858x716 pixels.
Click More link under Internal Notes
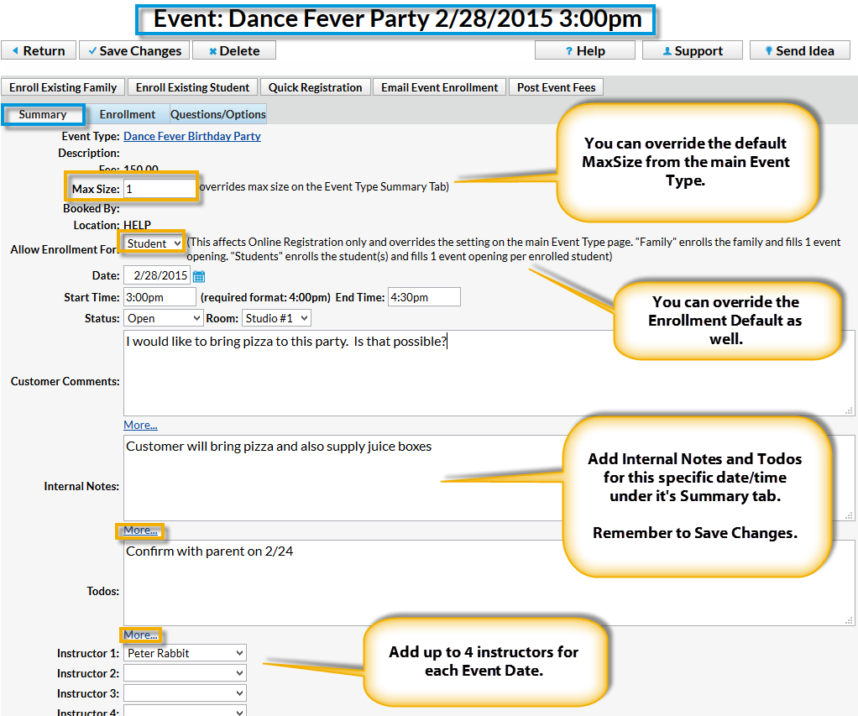point(141,530)
